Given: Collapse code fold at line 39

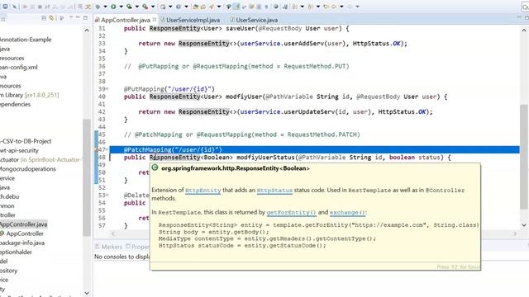Looking at the screenshot, I should (x=107, y=89).
